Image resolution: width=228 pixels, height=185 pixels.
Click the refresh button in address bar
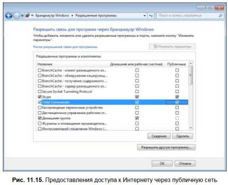151,16
